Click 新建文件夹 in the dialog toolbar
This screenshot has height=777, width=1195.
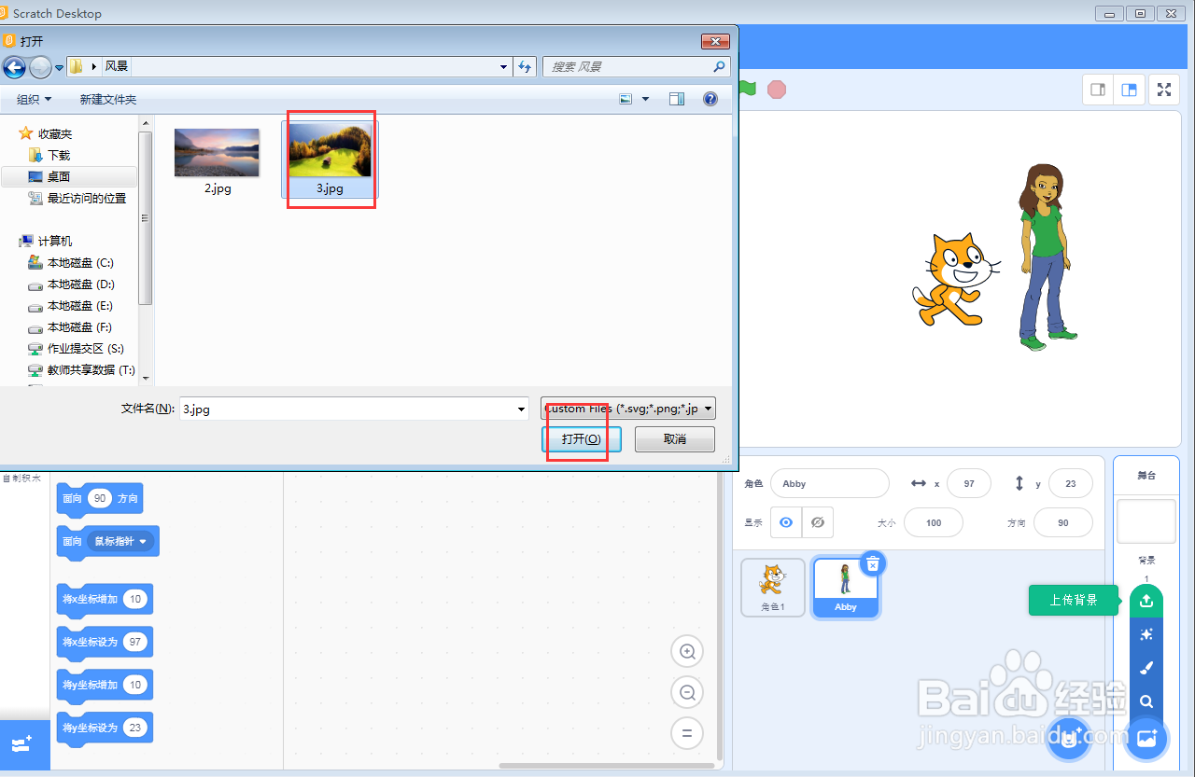coord(108,99)
